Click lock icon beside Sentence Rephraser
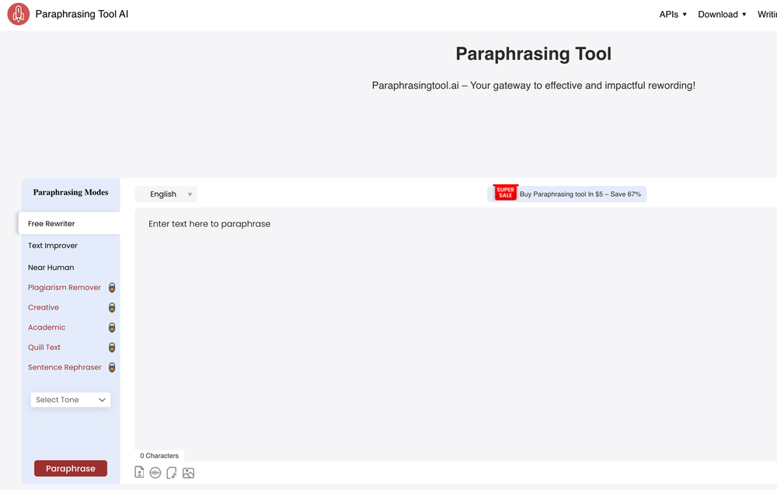This screenshot has width=777, height=490. (112, 367)
